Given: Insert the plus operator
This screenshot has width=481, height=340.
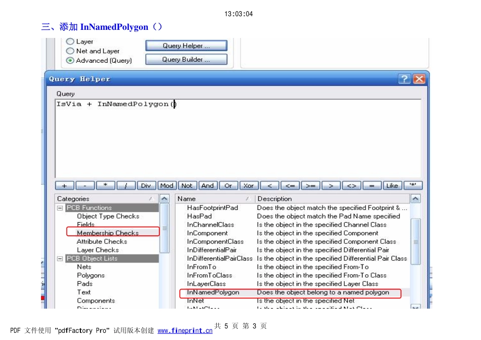Looking at the screenshot, I should coord(64,186).
